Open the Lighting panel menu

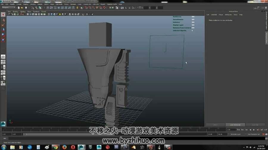[23, 12]
